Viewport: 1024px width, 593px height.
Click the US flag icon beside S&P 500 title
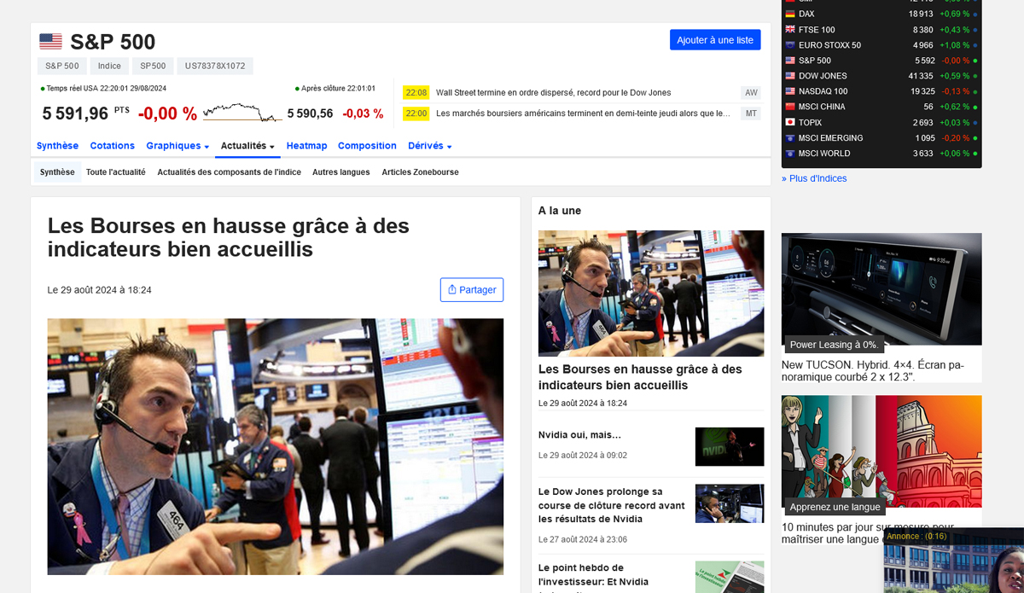click(x=50, y=42)
